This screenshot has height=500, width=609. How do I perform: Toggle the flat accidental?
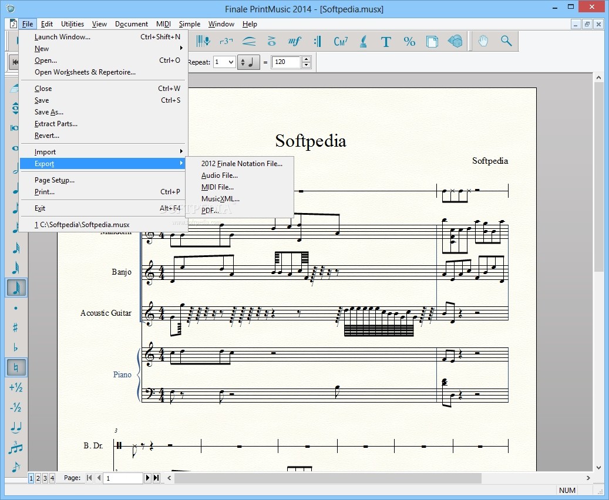tap(15, 347)
